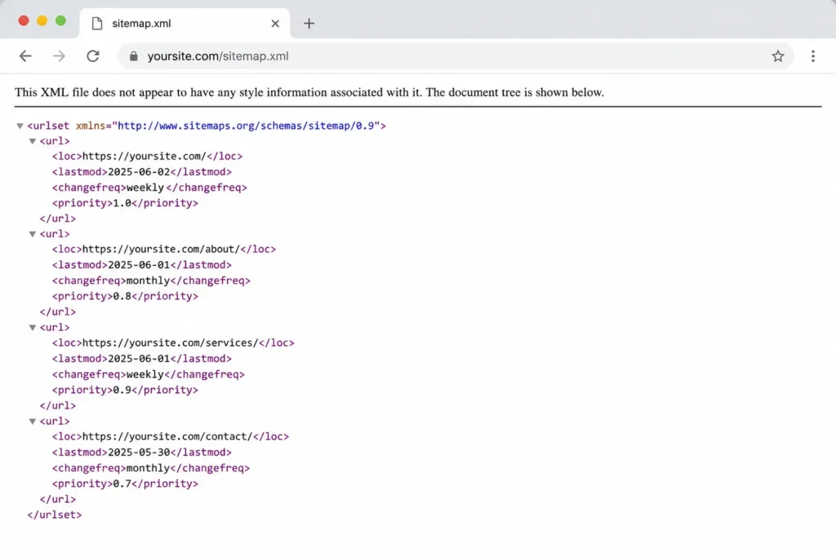Image resolution: width=836 pixels, height=557 pixels.
Task: Reload the sitemap.xml page
Action: click(93, 56)
